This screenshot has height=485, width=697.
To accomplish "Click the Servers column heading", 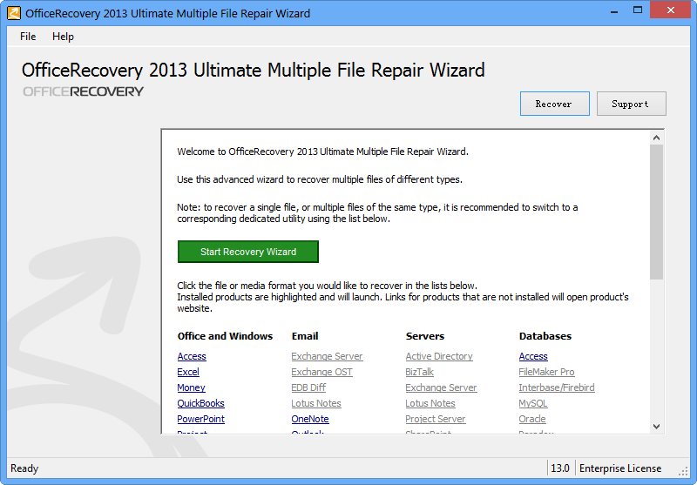I will (x=425, y=336).
